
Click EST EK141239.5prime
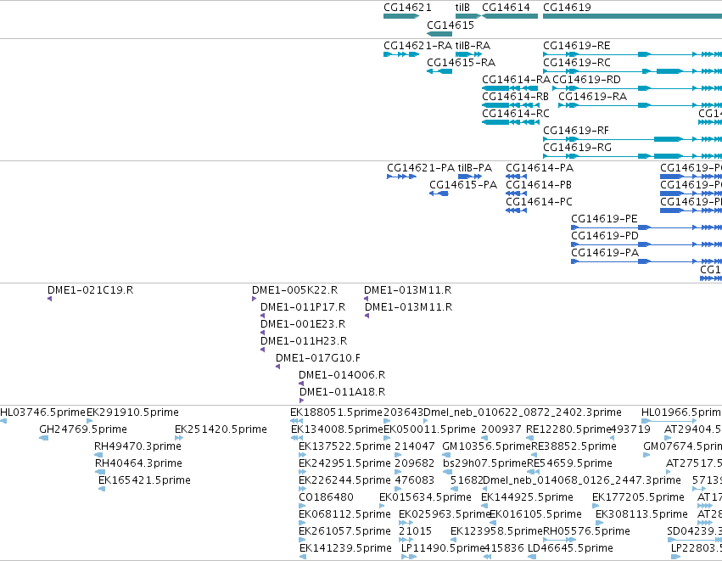tap(345, 548)
